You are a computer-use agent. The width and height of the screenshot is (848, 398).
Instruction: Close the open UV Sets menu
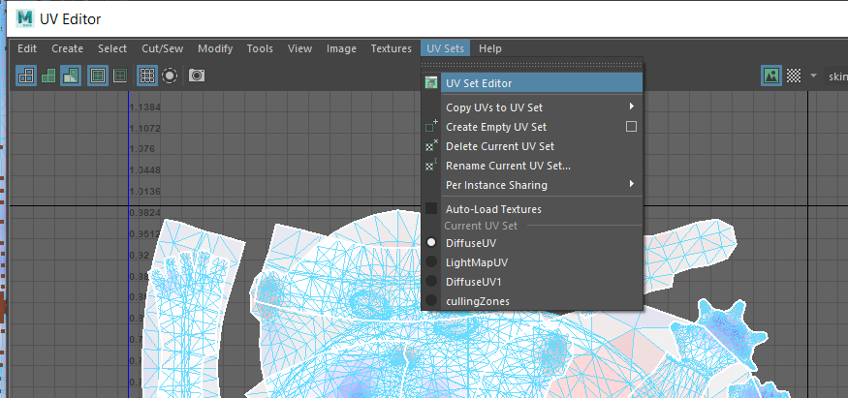[x=445, y=48]
